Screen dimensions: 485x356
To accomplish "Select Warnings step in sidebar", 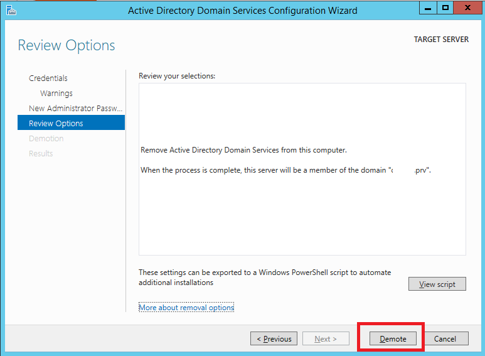I will pos(56,93).
